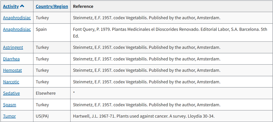Sort table by Country/Region header
The width and height of the screenshot is (273, 122).
pyautogui.click(x=52, y=6)
